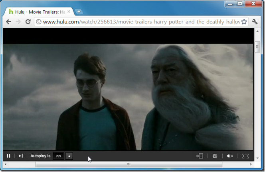Mute the video volume speaker

(229, 156)
